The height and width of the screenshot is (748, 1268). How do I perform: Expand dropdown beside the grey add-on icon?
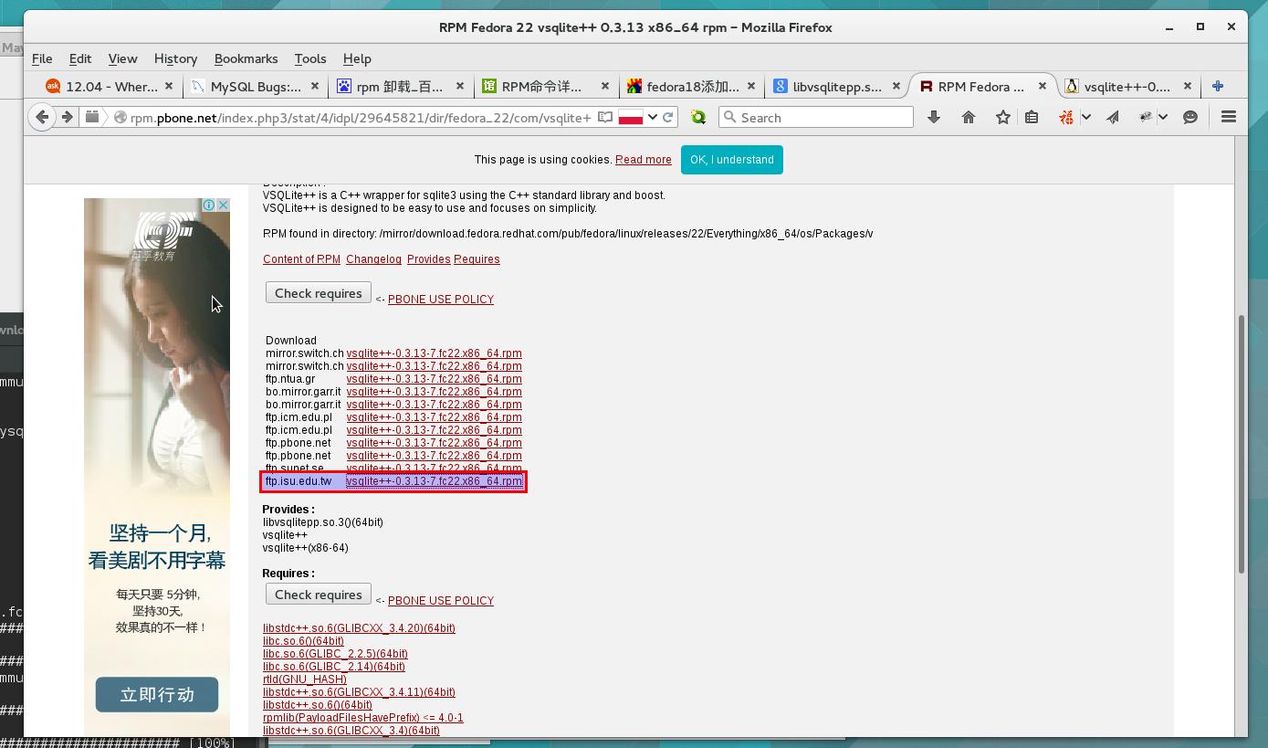click(1163, 117)
